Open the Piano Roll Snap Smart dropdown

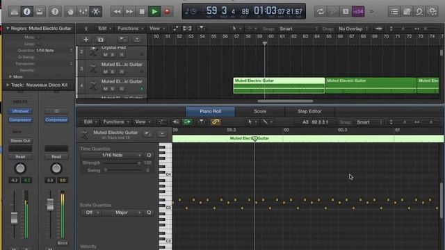[x=369, y=122]
